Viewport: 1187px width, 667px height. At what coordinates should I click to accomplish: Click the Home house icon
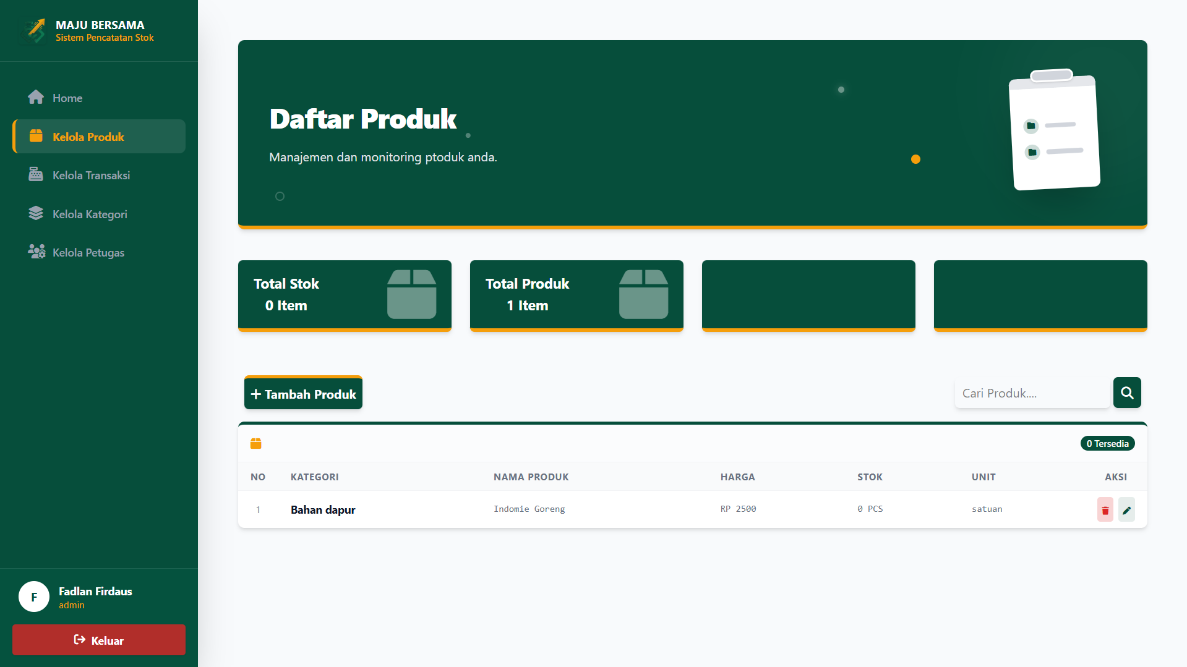pos(36,97)
